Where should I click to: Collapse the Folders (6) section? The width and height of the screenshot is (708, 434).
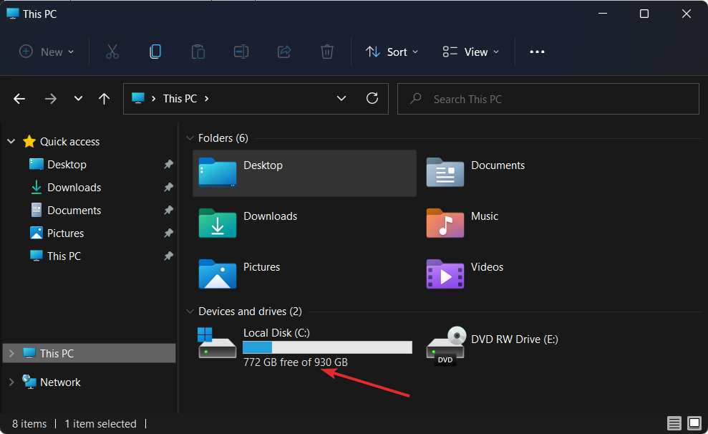point(190,138)
